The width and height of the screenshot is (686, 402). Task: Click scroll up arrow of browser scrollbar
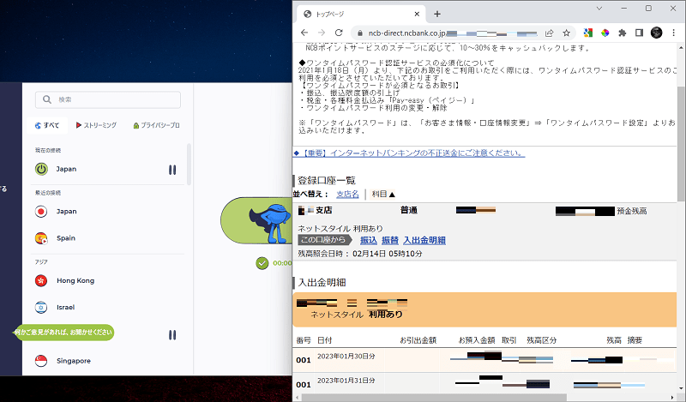point(681,46)
